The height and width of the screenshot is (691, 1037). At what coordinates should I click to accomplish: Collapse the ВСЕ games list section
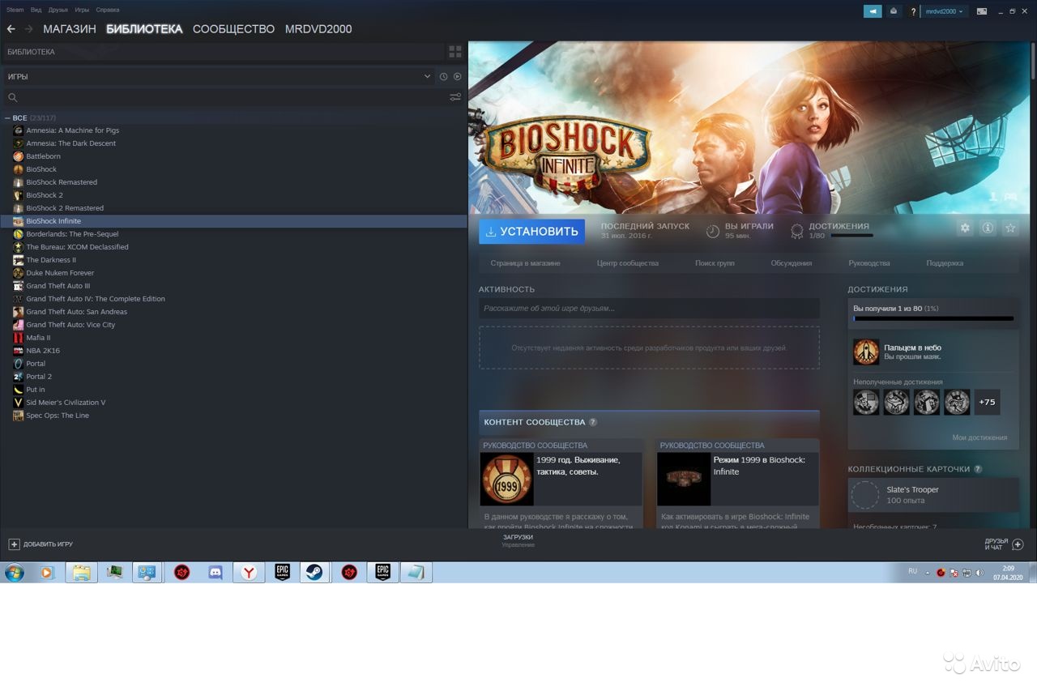pos(8,118)
